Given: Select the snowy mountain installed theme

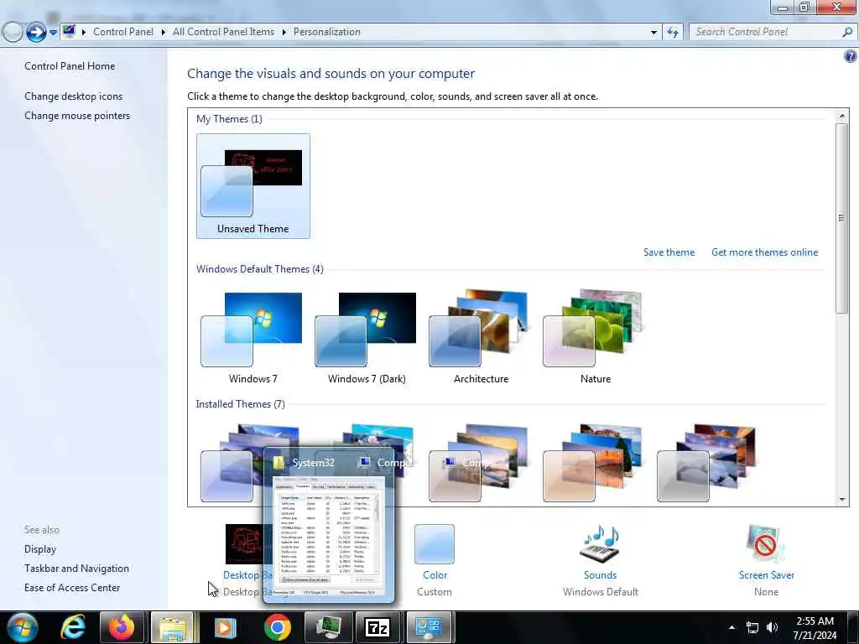Looking at the screenshot, I should tap(708, 463).
